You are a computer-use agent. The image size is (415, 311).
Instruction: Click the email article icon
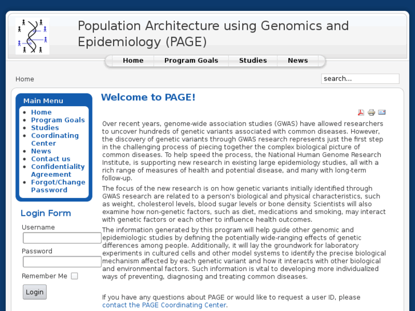(382, 112)
